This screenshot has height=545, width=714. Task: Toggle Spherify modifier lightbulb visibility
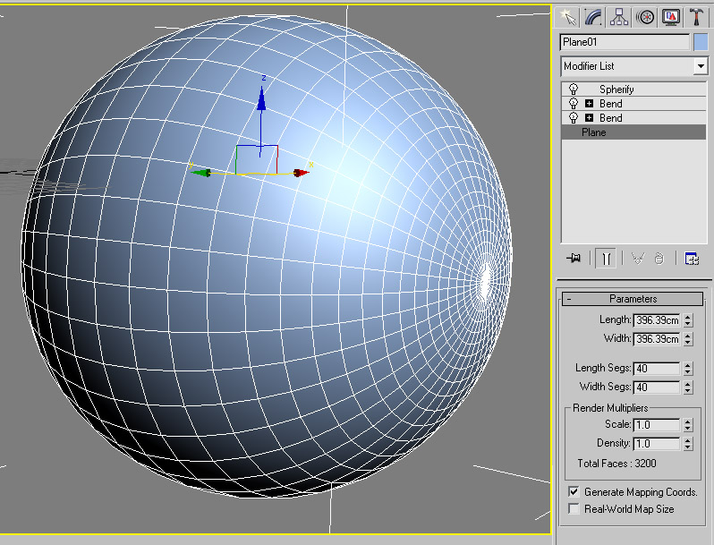[x=574, y=89]
